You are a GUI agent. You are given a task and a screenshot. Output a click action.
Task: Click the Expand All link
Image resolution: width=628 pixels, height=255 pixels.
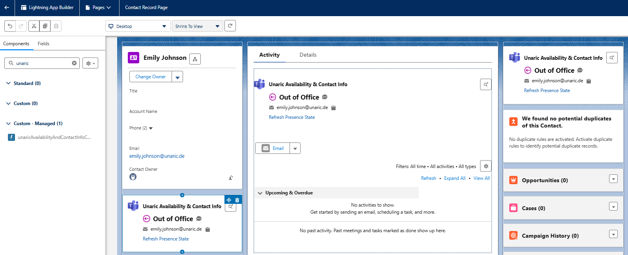454,178
